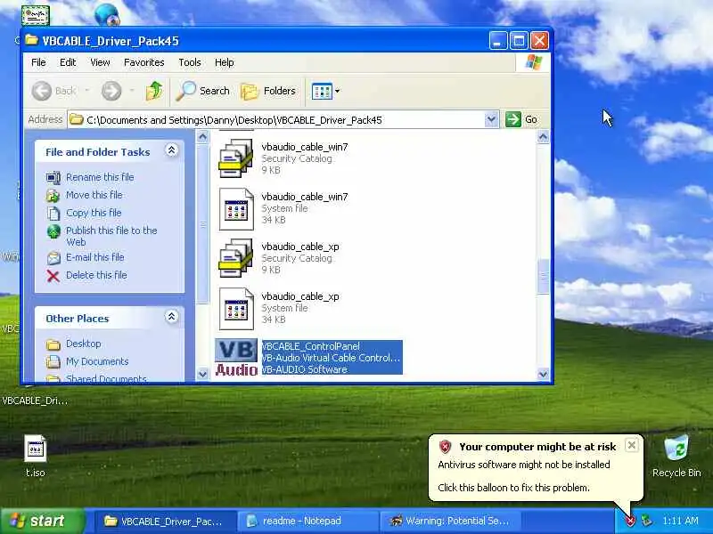The height and width of the screenshot is (534, 713).
Task: Click the VBCABLE_ControlPanel file name
Action: click(311, 346)
